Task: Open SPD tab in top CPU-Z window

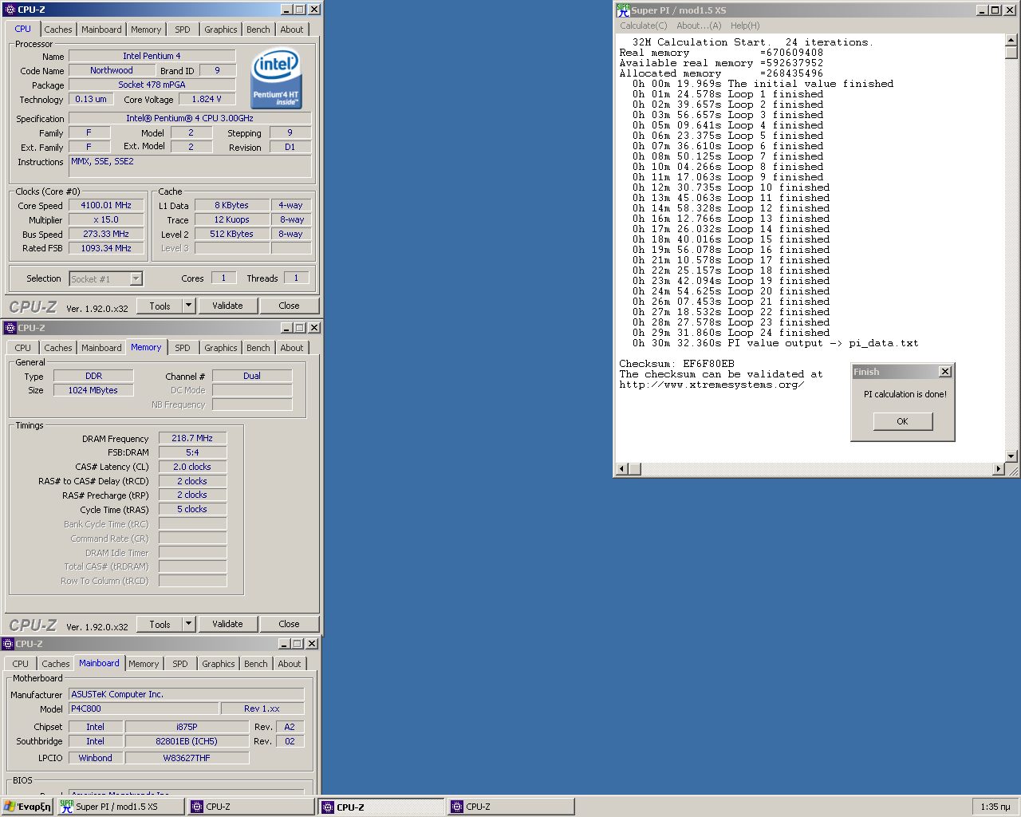Action: pos(183,30)
